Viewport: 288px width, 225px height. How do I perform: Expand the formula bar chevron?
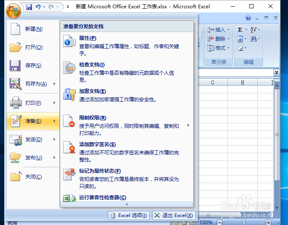(276, 73)
